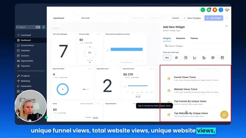Open the phone dialer icon
The image size is (246, 138).
[x=203, y=10]
